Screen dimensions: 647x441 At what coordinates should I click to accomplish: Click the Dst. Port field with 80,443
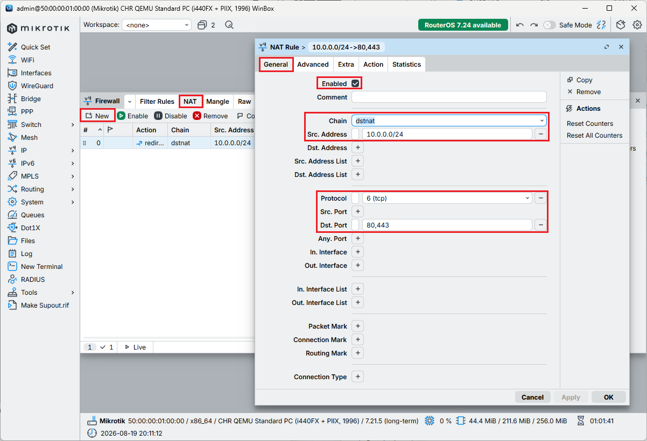point(447,225)
